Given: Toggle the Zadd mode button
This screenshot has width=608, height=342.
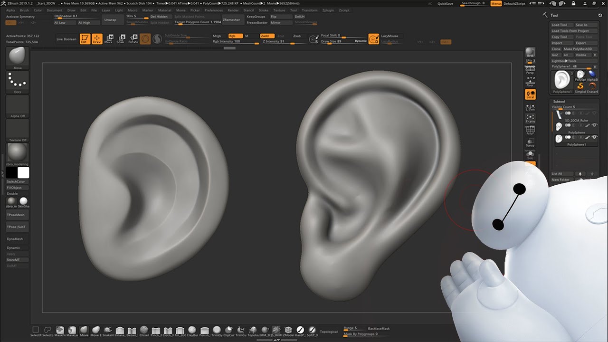Looking at the screenshot, I should [267, 36].
